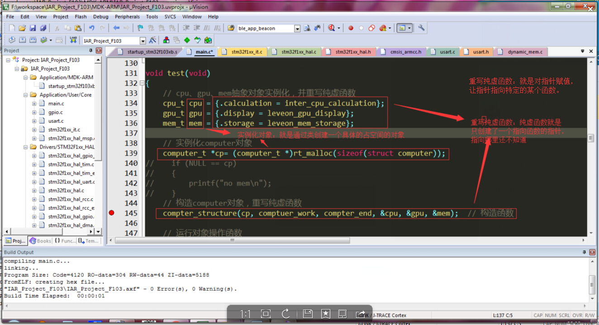Image resolution: width=599 pixels, height=325 pixels.
Task: Open Options for Target magic wand icon
Action: pyautogui.click(x=152, y=40)
